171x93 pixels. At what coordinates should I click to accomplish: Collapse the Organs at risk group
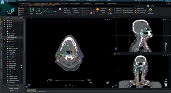pyautogui.click(x=6, y=38)
